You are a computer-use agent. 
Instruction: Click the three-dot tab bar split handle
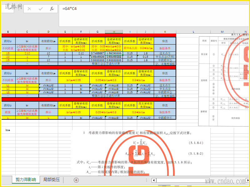pos(147,180)
